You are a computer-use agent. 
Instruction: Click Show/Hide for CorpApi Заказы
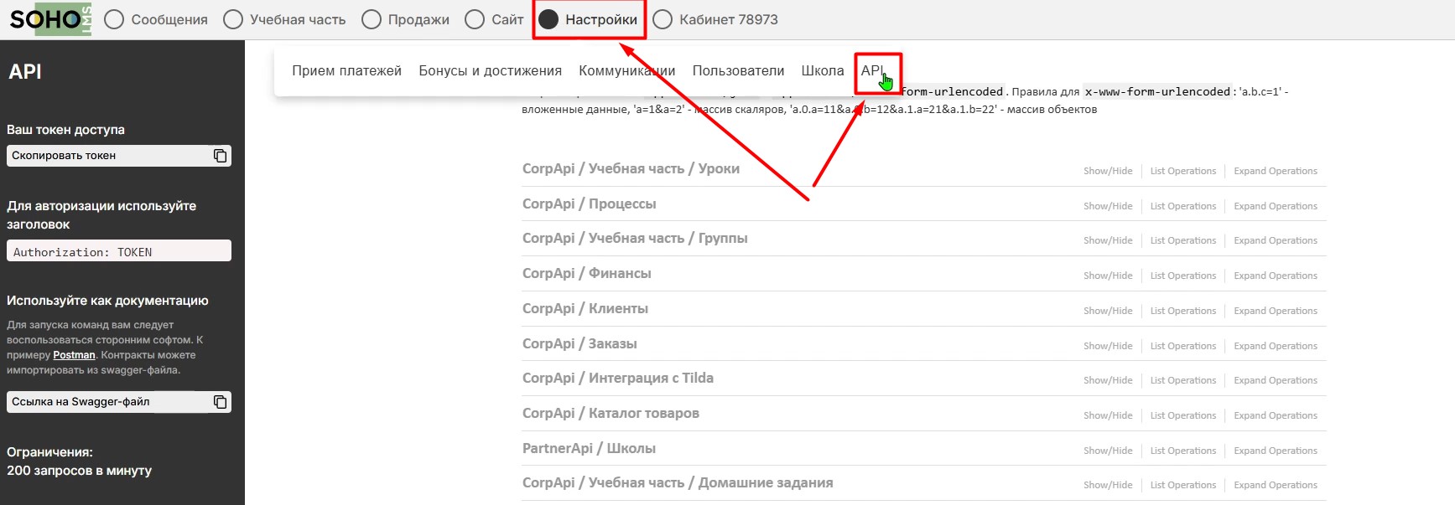pyautogui.click(x=1107, y=346)
